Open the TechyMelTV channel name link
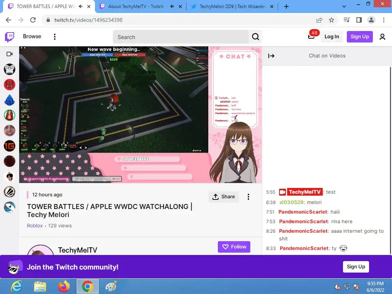The image size is (392, 294). [x=77, y=250]
